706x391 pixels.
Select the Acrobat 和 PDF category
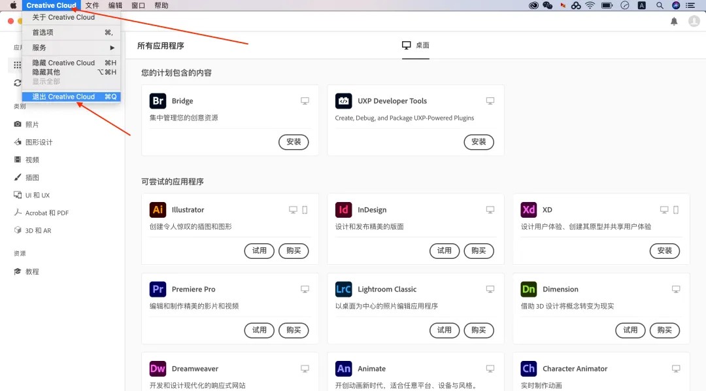(x=41, y=212)
